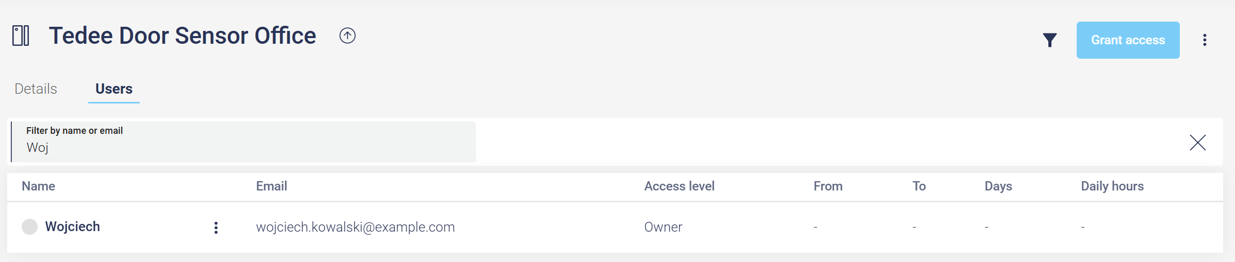Click the firmware update arrow icon
The height and width of the screenshot is (262, 1235).
pos(348,36)
